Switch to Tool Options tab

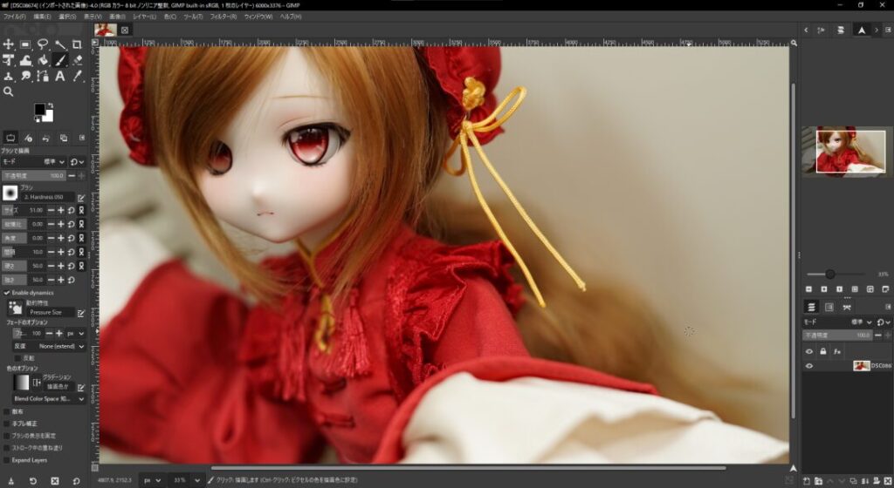[10, 138]
